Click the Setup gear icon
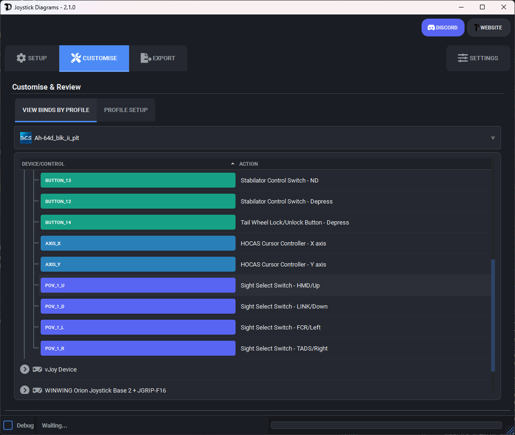The width and height of the screenshot is (515, 435). coord(21,58)
